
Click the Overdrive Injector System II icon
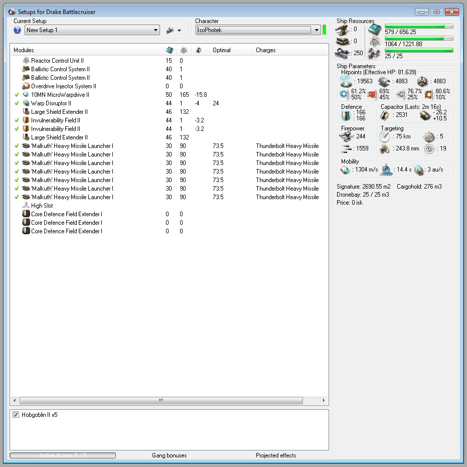26,86
